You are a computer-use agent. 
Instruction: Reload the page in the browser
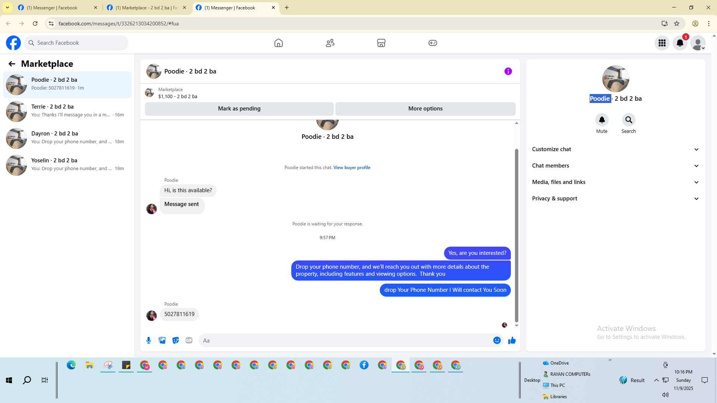coord(35,24)
